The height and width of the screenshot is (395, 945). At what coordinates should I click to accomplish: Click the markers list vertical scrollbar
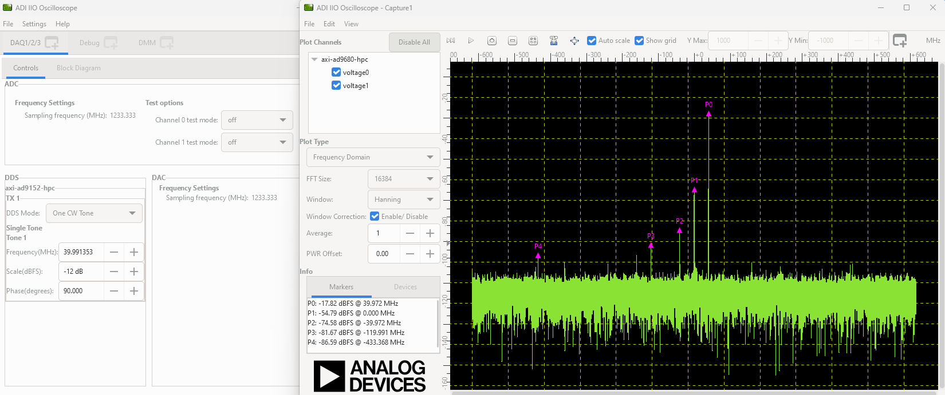coord(438,324)
